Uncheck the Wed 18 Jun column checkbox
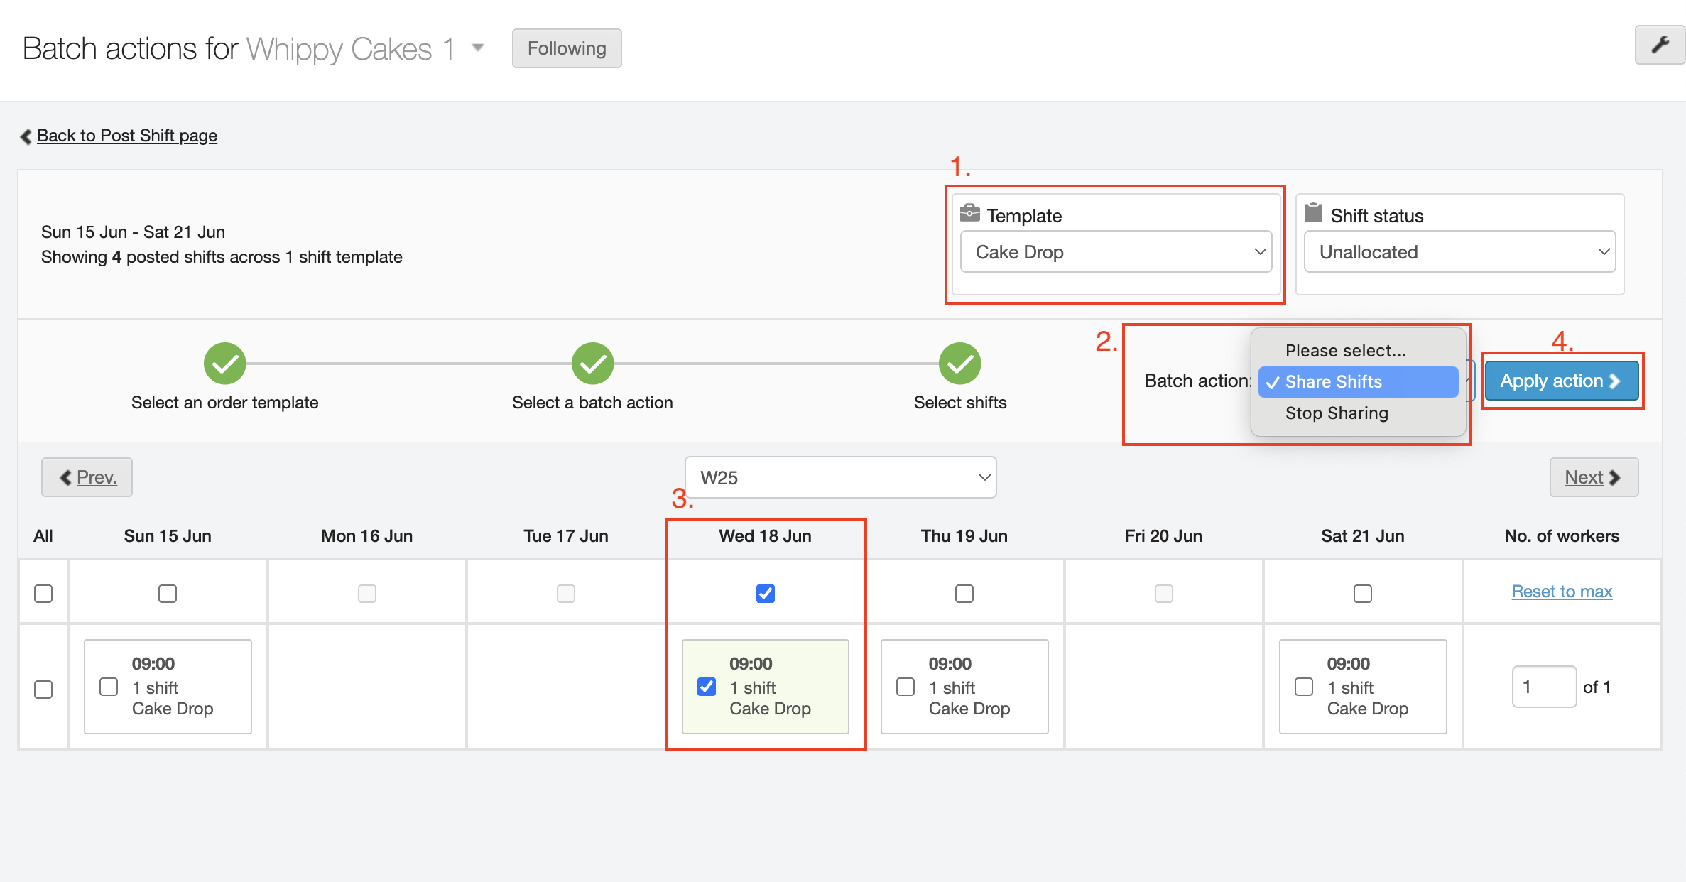Viewport: 1686px width, 882px height. click(x=765, y=593)
